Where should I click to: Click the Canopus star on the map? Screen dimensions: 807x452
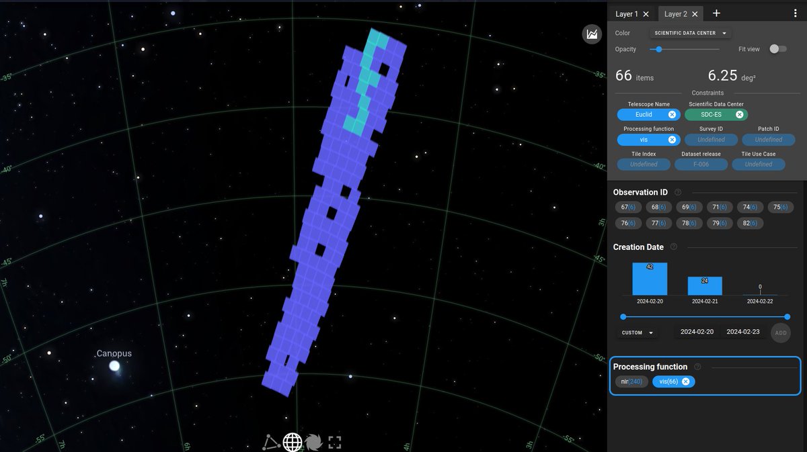pyautogui.click(x=114, y=366)
